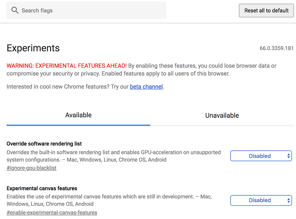Open the Override software rendering list dropdown
The image size is (296, 219).
(261, 156)
